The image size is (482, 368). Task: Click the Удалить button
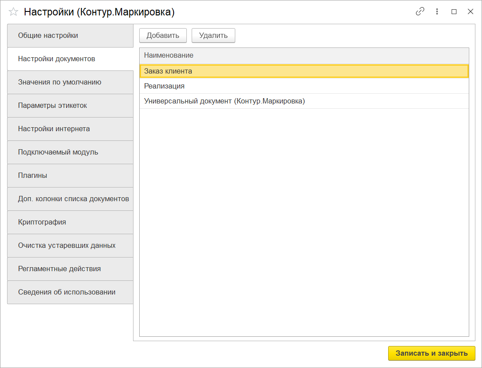coord(213,36)
